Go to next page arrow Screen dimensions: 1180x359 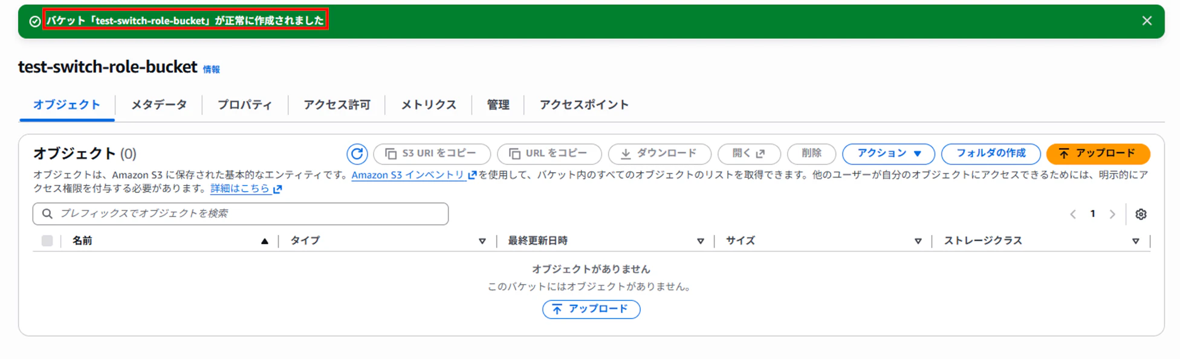[x=1112, y=215]
